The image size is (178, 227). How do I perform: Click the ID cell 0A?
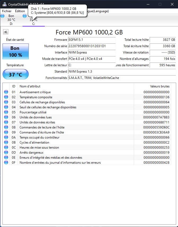pyautogui.click(x=14, y=137)
